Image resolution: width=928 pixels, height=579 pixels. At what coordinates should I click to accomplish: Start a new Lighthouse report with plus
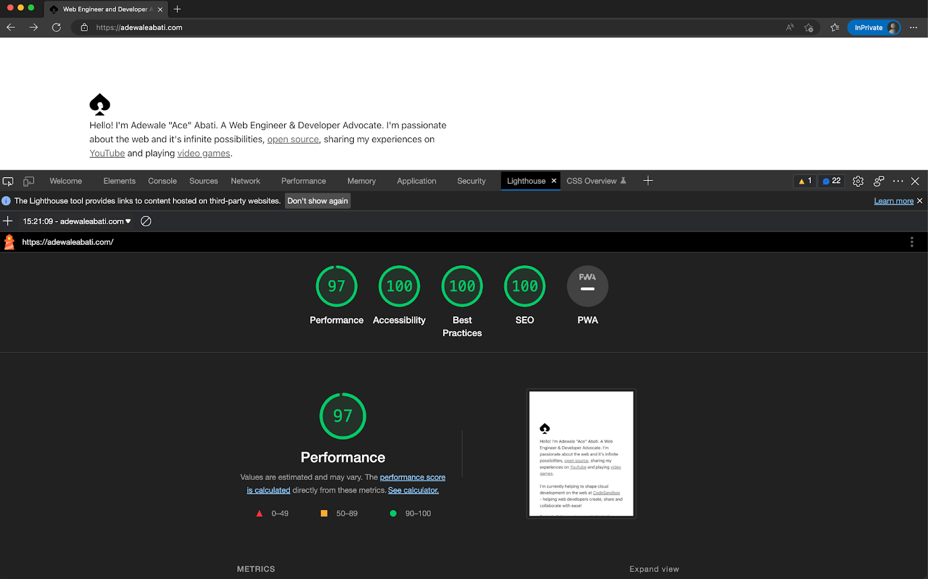point(8,221)
